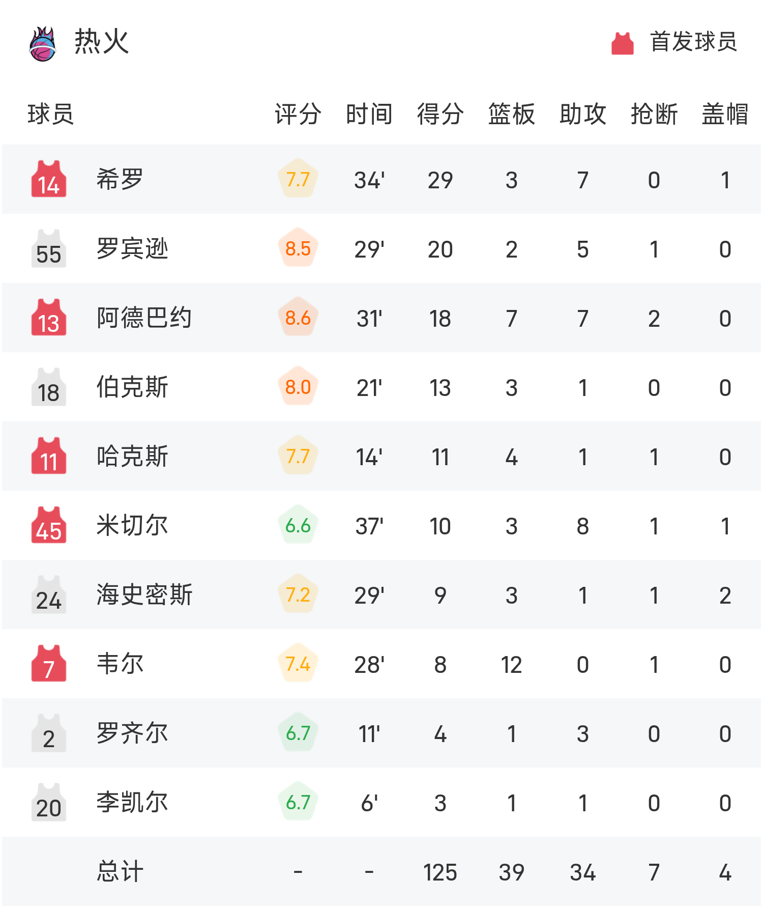Sort by 得分 column header

click(x=440, y=114)
